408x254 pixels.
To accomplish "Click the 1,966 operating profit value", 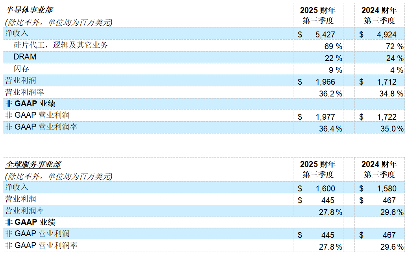I will click(x=325, y=82).
